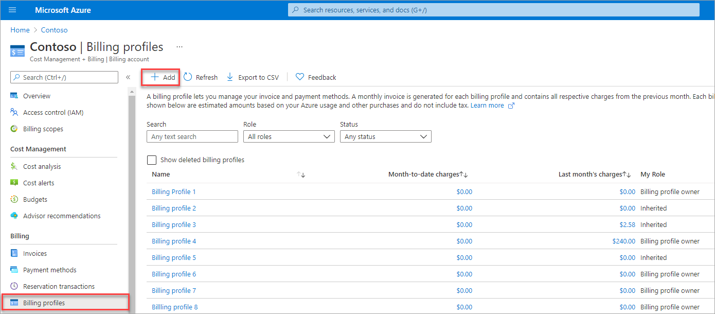Open the Status dropdown showing Any status
This screenshot has width=715, height=314.
(x=385, y=136)
